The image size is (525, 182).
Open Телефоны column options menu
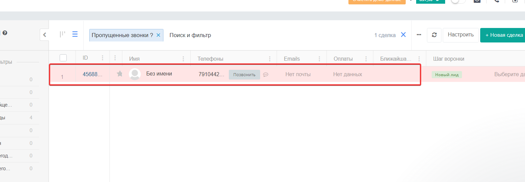[270, 59]
